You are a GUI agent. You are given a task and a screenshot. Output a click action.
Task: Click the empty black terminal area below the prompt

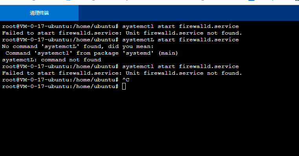click(149, 123)
